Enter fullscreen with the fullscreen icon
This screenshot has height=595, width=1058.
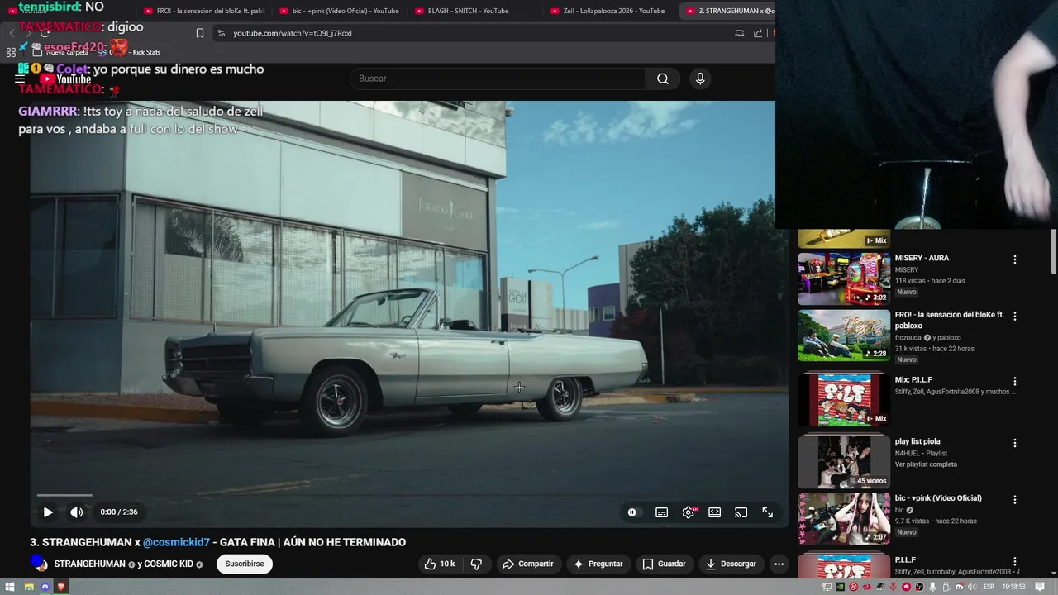coord(768,512)
